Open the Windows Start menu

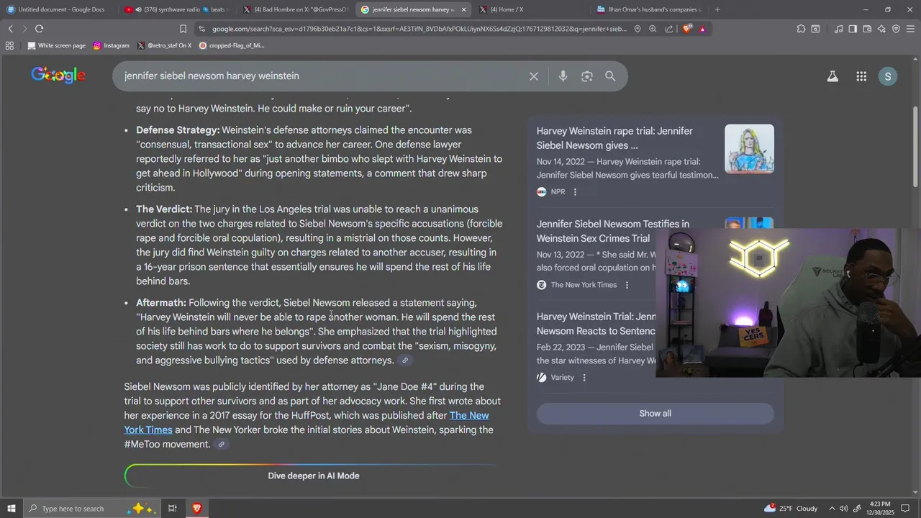pyautogui.click(x=11, y=509)
